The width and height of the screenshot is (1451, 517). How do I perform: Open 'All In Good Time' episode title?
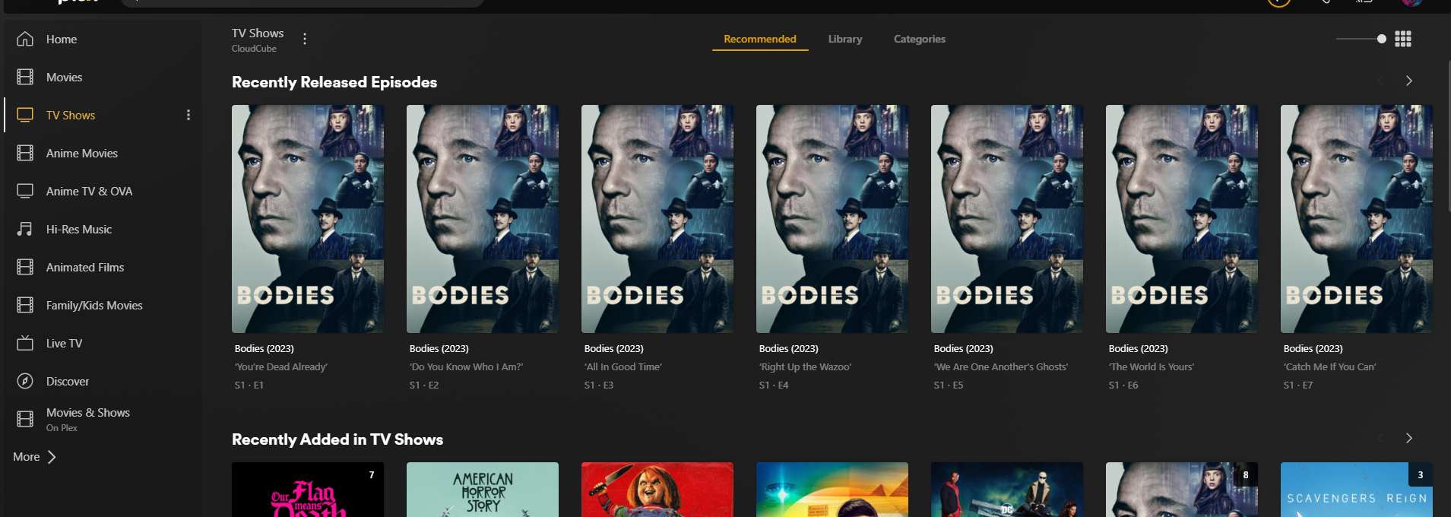[623, 366]
